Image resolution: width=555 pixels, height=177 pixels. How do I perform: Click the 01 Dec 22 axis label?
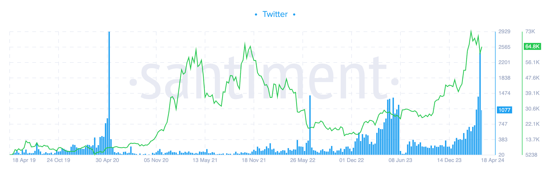click(351, 160)
